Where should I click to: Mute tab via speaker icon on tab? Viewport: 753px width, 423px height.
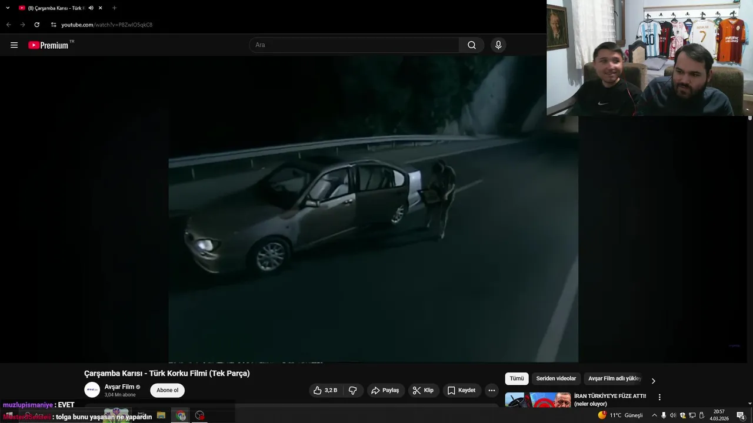tap(91, 8)
